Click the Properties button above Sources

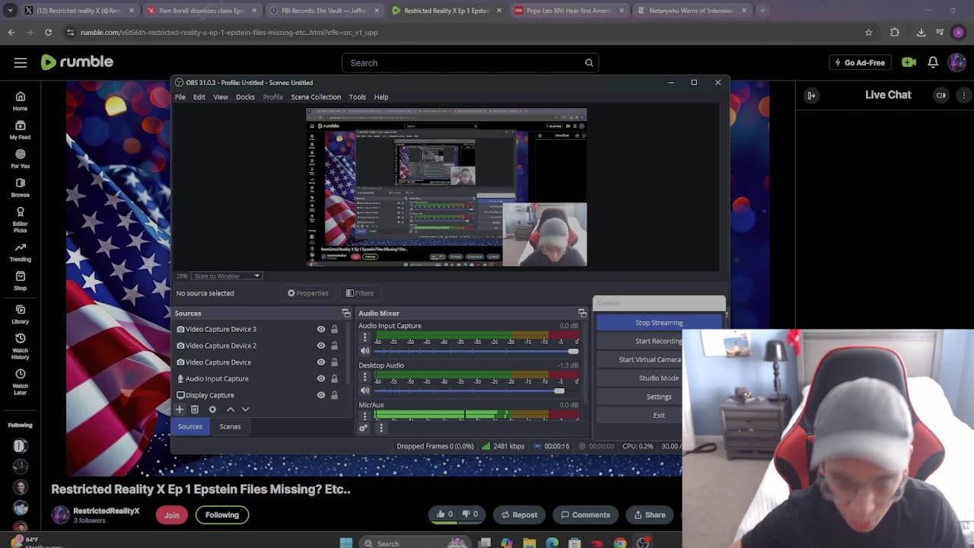click(308, 293)
